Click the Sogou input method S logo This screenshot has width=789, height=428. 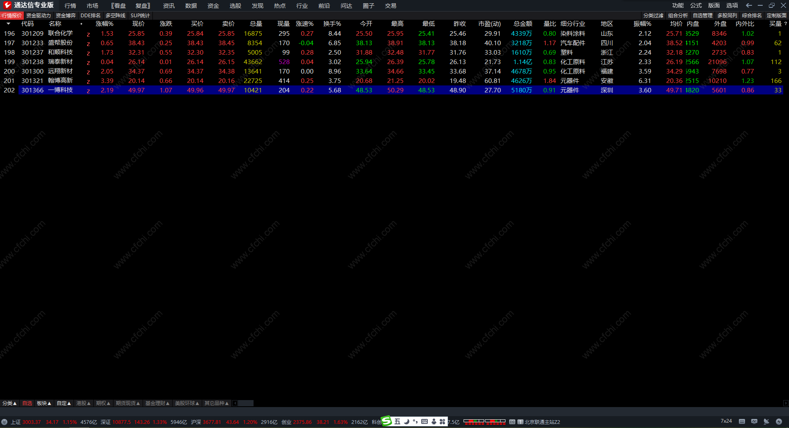(x=386, y=421)
